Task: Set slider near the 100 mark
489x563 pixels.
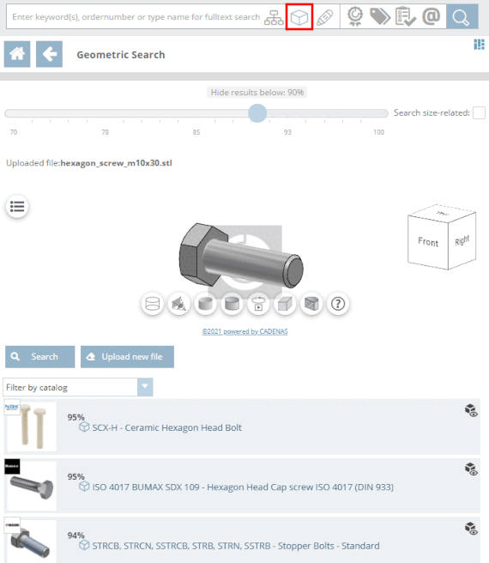Action: [x=379, y=113]
